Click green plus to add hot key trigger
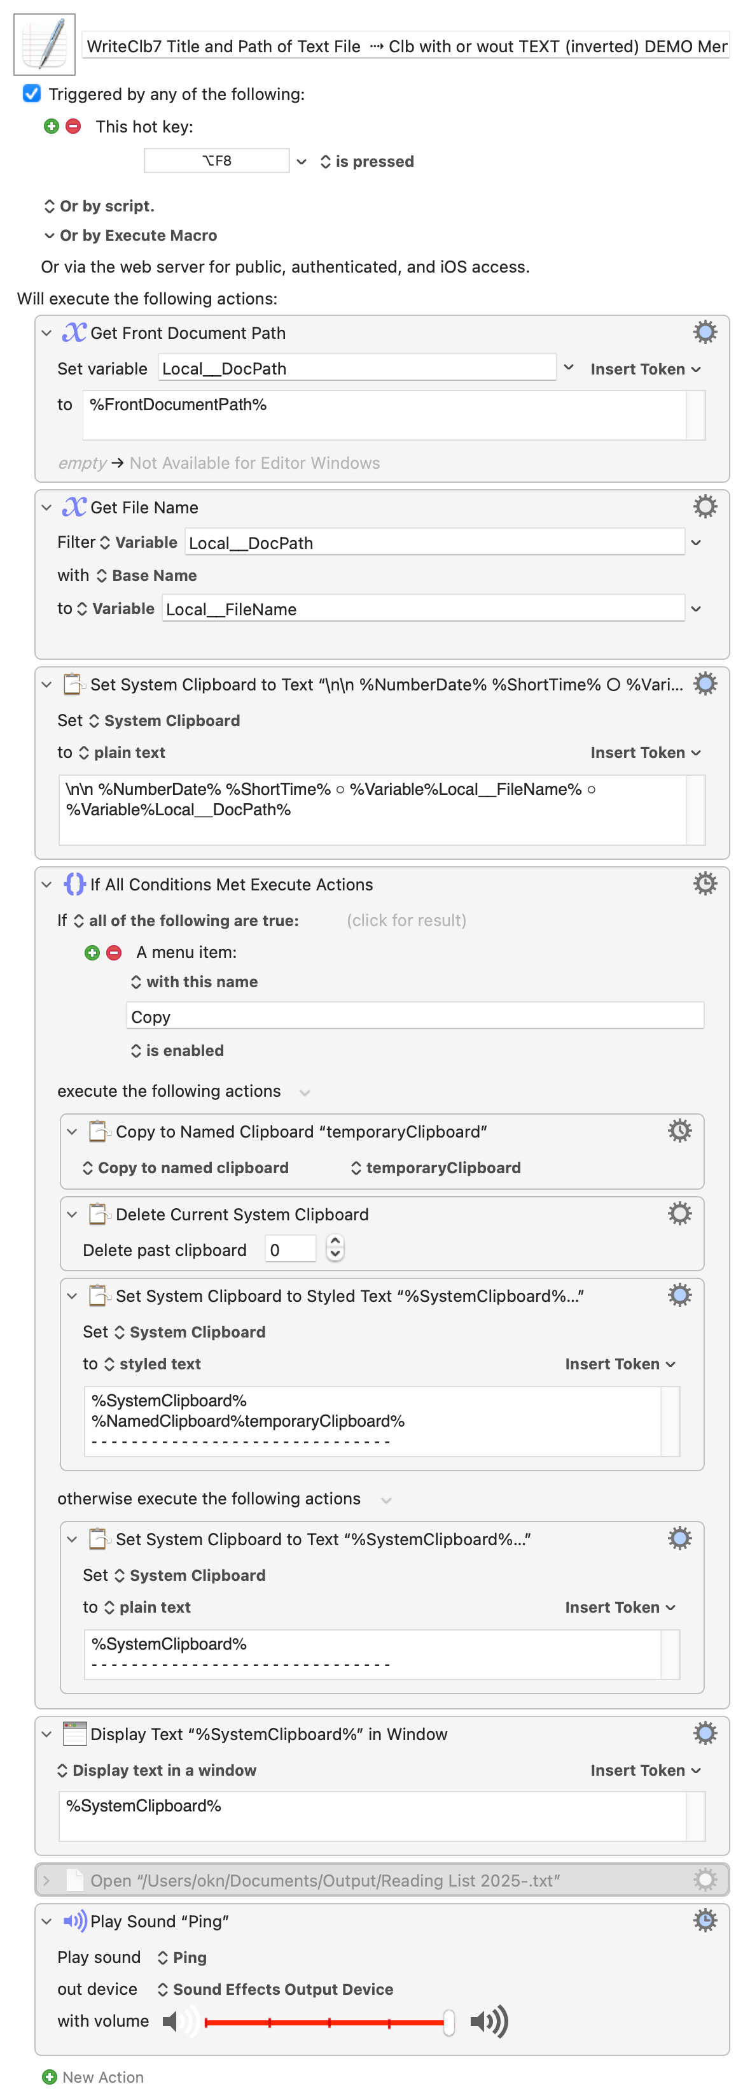The width and height of the screenshot is (743, 2098). tap(52, 126)
